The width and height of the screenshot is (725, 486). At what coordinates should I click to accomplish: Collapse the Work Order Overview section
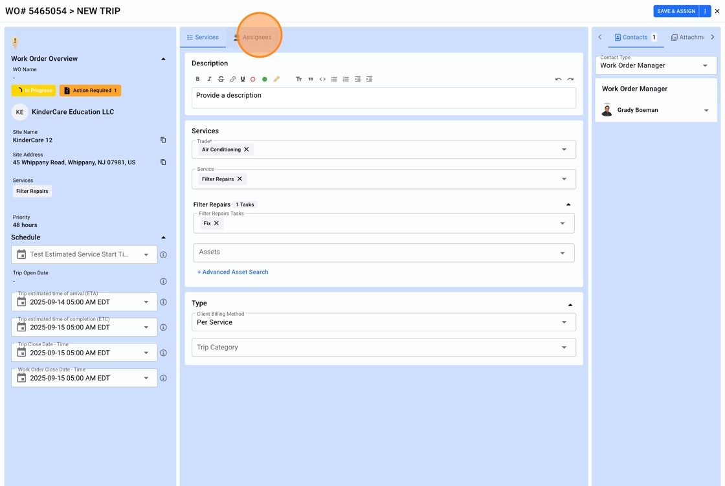click(163, 59)
